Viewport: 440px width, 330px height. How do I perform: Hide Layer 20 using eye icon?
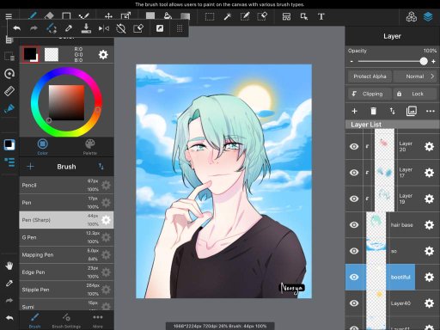354,146
